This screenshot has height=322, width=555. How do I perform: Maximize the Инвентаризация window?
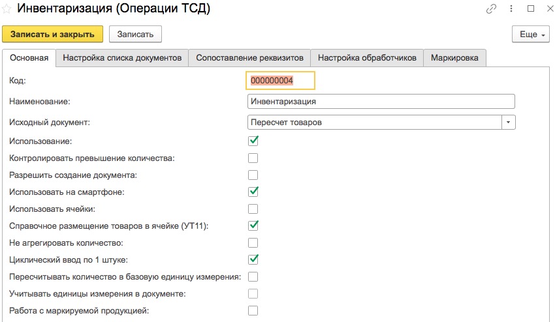pyautogui.click(x=531, y=8)
